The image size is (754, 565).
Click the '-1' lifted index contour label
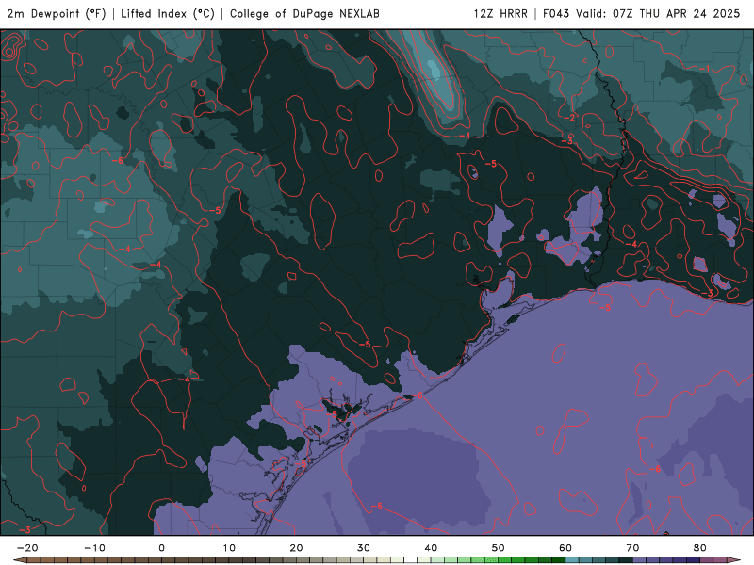coord(704,69)
